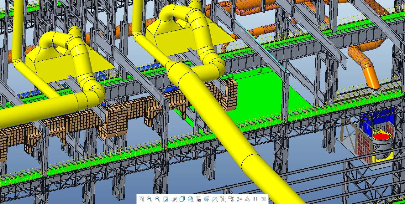Screen dimensions: 405x204
Task: Select the red molten ladle top
Action: [x=382, y=137]
